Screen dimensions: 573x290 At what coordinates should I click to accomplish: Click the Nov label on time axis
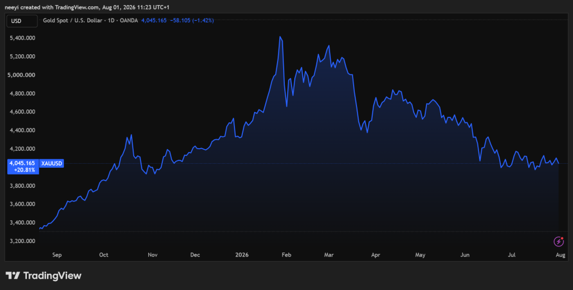coord(152,255)
